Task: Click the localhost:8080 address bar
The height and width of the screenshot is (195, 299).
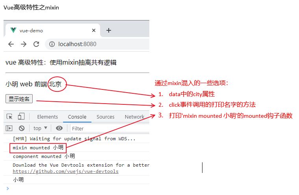Action: (97, 44)
